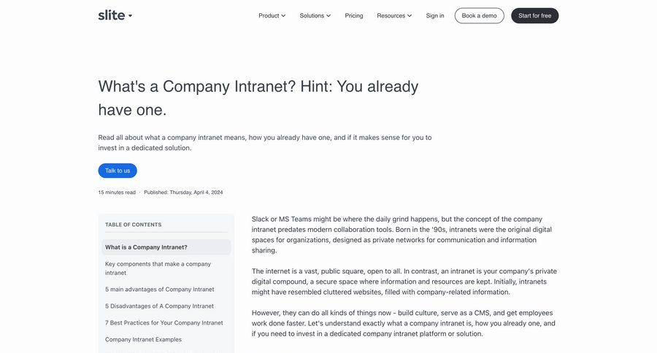Go to the Pricing page
Screen dimensions: 657x353
(354, 15)
